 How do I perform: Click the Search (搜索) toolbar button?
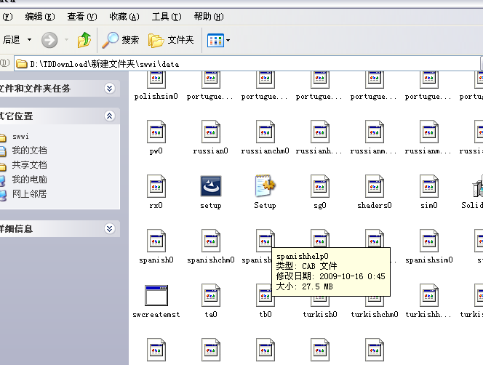(121, 40)
